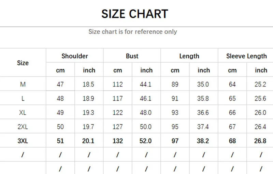Click the 127 bust cm cell

[117, 127]
